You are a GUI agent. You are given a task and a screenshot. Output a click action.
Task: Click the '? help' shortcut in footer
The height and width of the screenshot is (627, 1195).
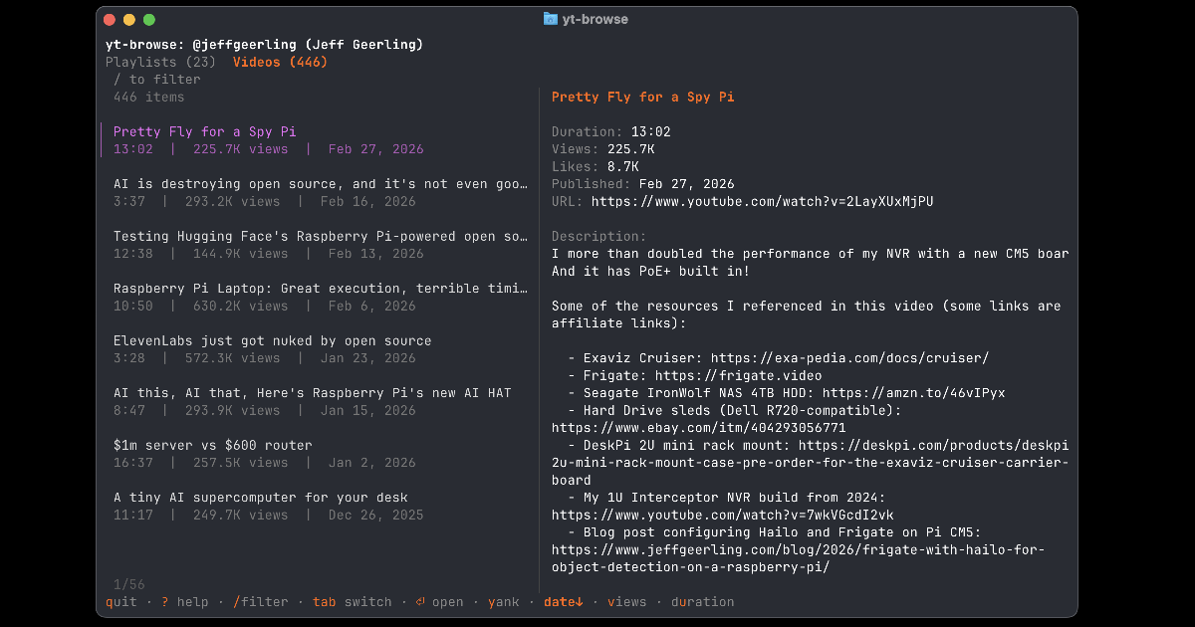tap(184, 602)
